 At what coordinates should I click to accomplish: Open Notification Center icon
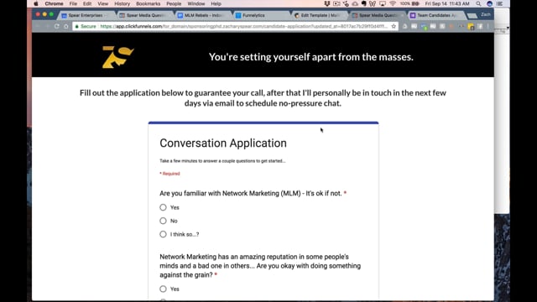click(x=500, y=3)
